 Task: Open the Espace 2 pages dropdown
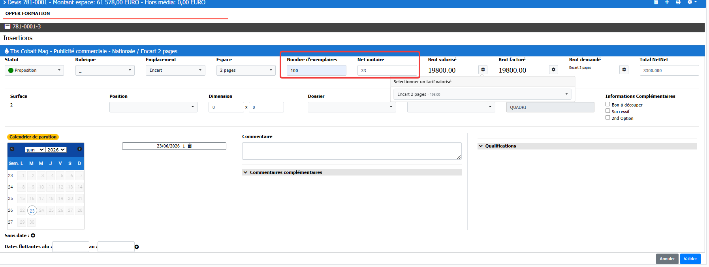(x=246, y=70)
